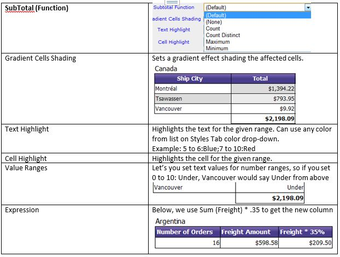Choose Maximum from the dropdown list
Image resolution: width=340 pixels, height=257 pixels.
point(216,41)
